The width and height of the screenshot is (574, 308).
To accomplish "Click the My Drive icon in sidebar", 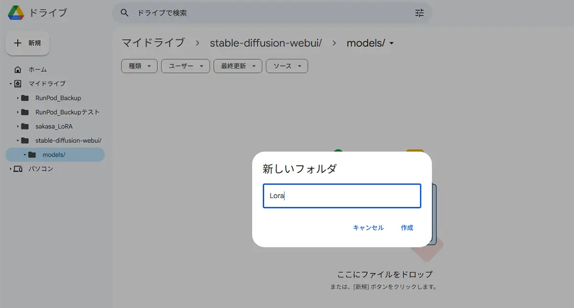I will click(18, 84).
